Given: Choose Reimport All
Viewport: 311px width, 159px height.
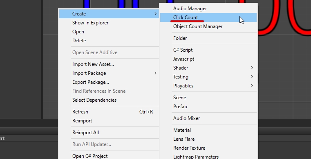Looking at the screenshot, I should coord(109,133).
